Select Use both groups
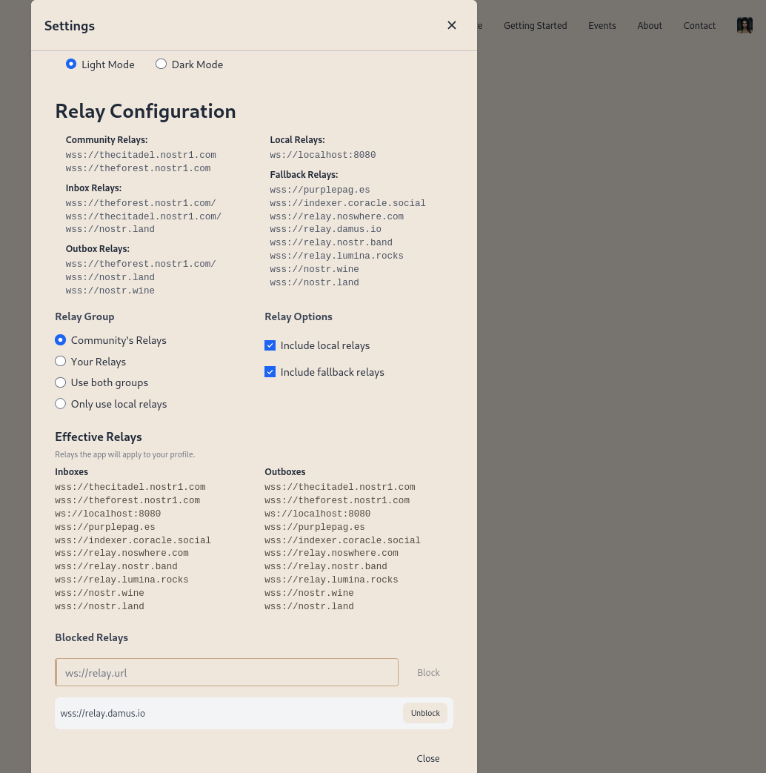Viewport: 766px width, 773px height. (x=60, y=382)
